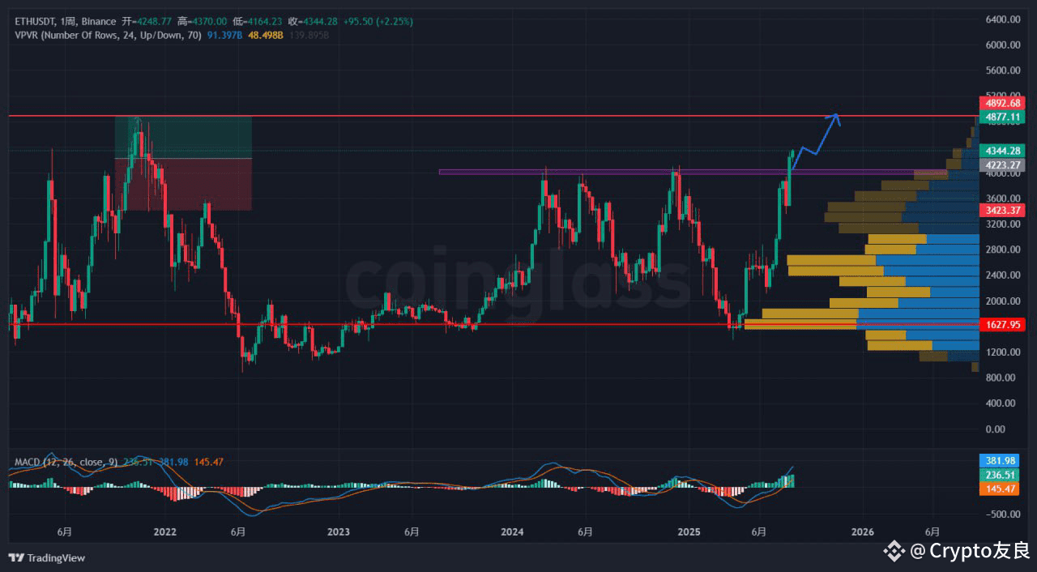Screen dimensions: 1037x572
Task: Click the 6400.00 price axis label
Action: point(1003,19)
